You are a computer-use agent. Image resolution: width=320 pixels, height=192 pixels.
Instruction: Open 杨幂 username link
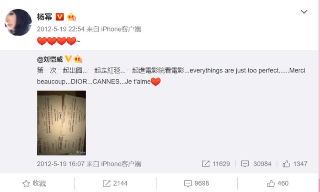[44, 17]
